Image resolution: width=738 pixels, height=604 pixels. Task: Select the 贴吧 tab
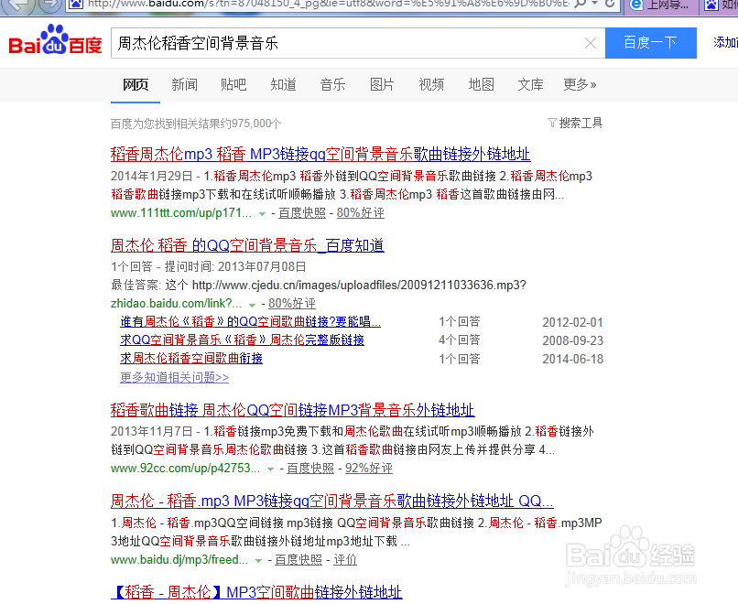(x=233, y=85)
